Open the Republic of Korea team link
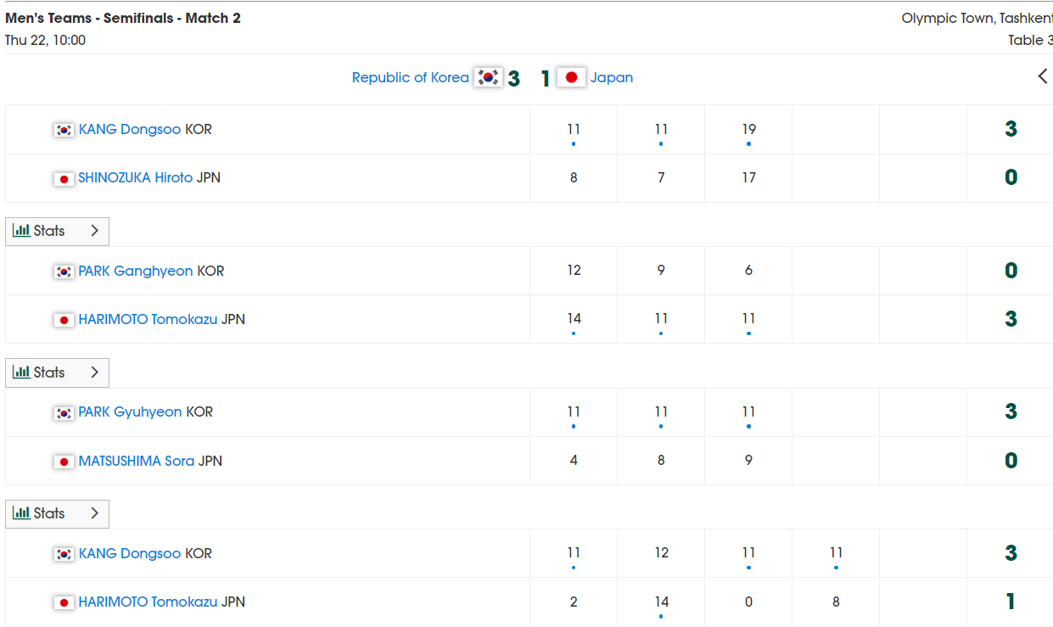Viewport: 1053px width, 627px height. pos(411,77)
